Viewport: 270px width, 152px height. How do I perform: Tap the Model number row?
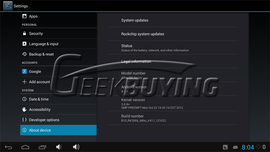point(173,75)
